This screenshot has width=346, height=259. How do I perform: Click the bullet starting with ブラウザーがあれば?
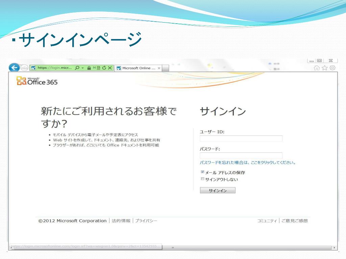[106, 145]
